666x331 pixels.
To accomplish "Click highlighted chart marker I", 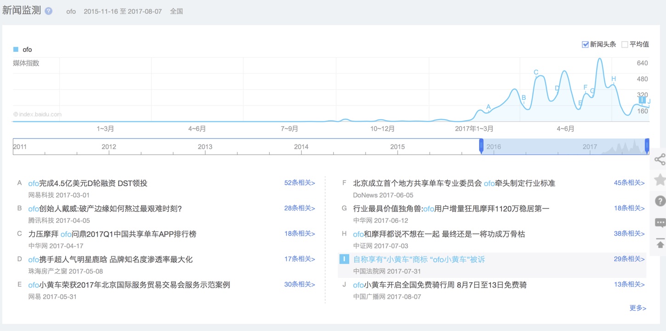I will 642,100.
